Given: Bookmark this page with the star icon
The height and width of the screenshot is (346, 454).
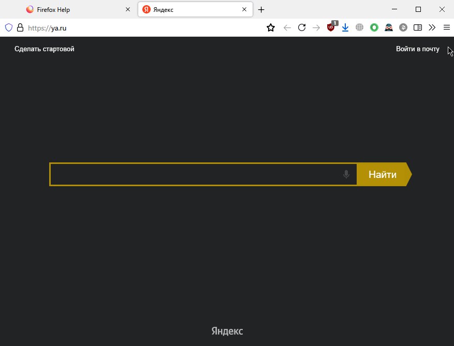Looking at the screenshot, I should pos(271,28).
